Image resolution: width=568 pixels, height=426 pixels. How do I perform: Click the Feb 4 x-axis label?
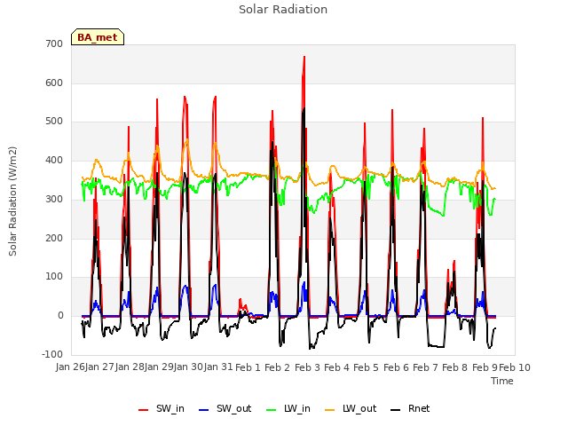point(336,367)
